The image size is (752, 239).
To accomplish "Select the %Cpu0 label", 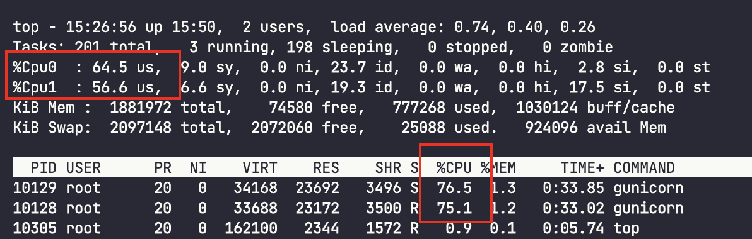I will click(35, 68).
